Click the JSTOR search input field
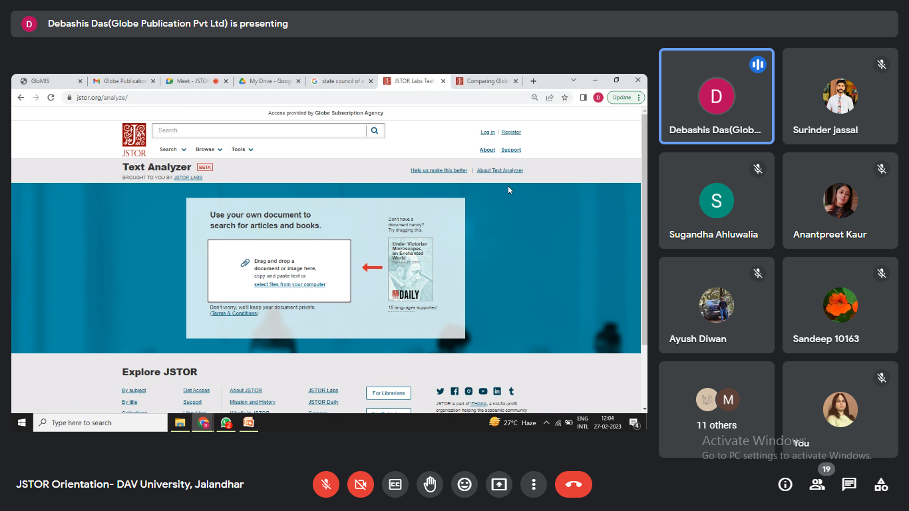 259,130
